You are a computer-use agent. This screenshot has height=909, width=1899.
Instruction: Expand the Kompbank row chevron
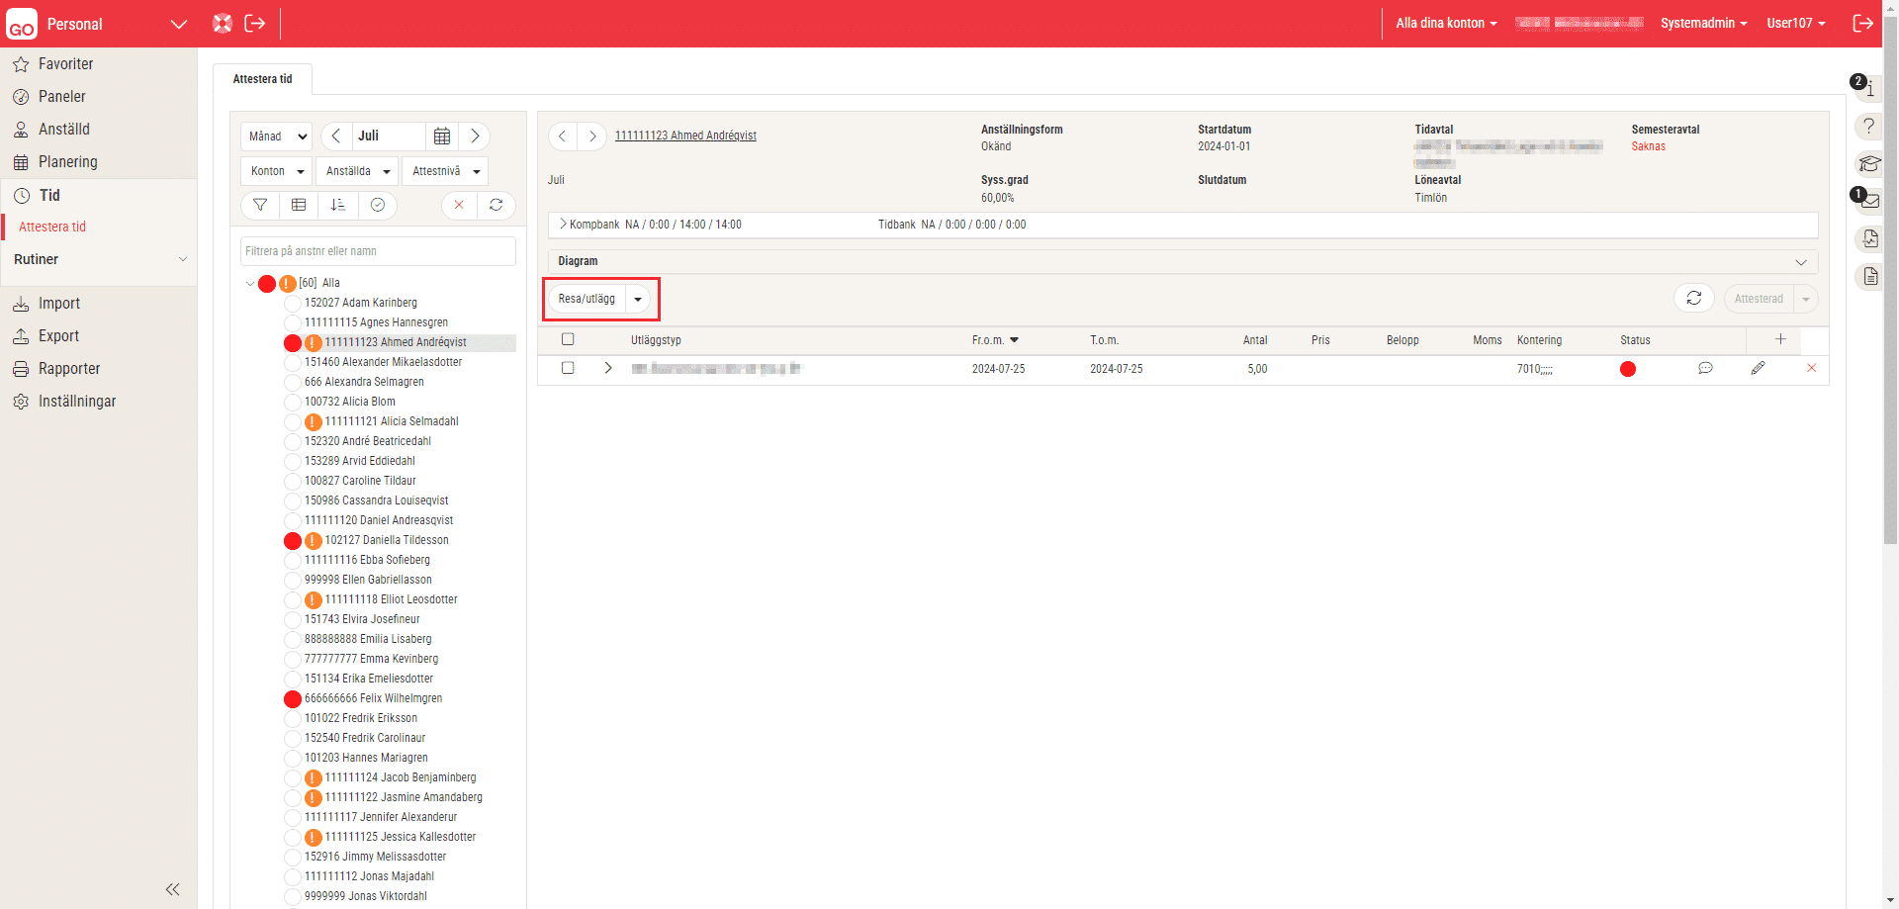click(563, 225)
